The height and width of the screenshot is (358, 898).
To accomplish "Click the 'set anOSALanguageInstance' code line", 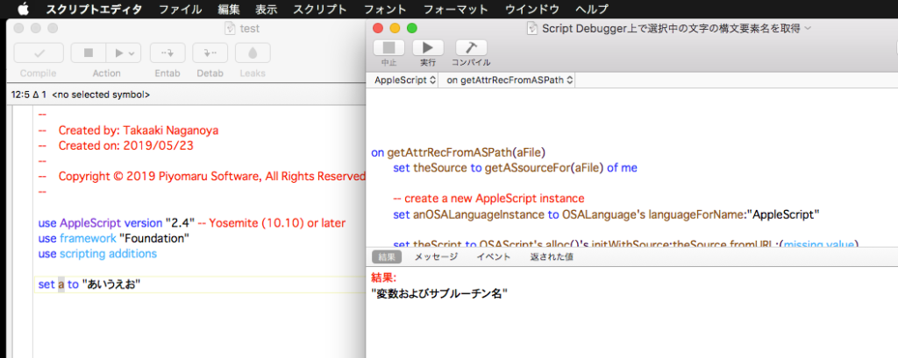I will click(x=607, y=214).
